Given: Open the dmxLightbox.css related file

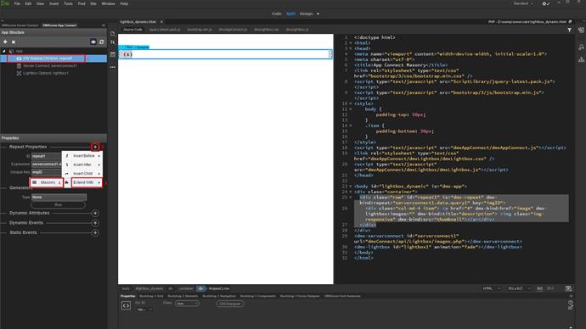Looking at the screenshot, I should coord(267,30).
